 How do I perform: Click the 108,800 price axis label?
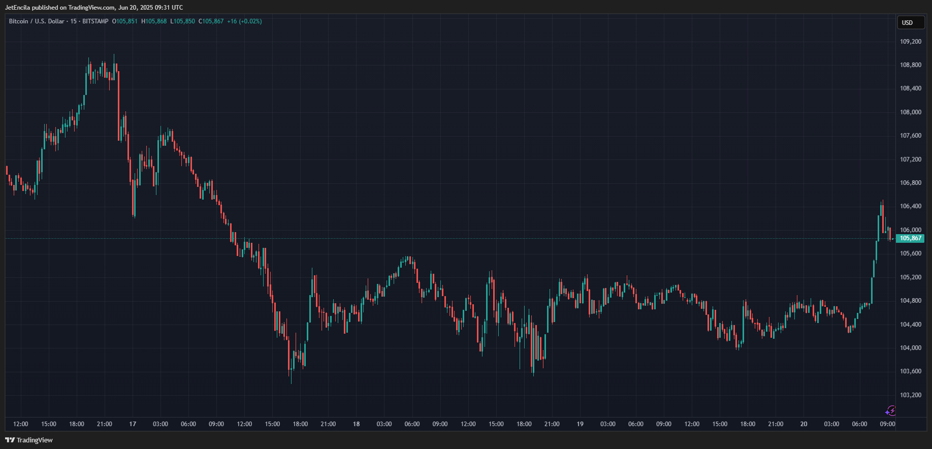911,65
